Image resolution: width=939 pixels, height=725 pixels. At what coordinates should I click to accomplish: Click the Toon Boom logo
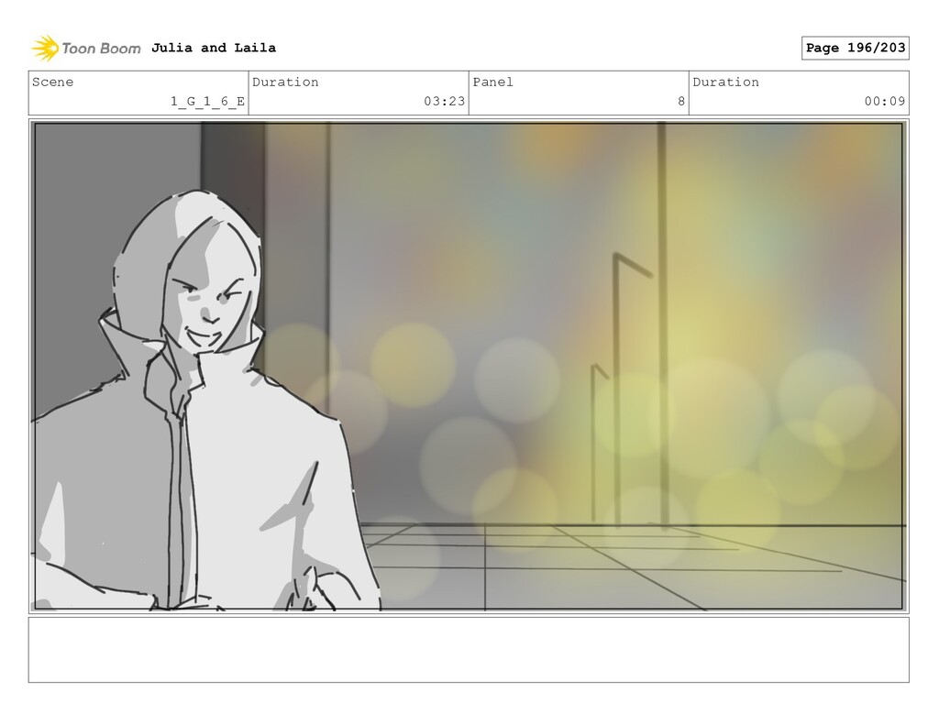click(86, 49)
